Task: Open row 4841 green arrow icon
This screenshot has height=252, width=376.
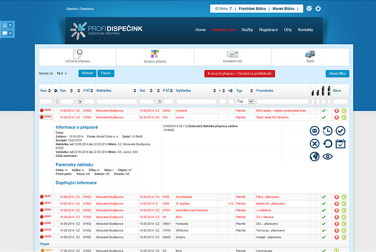Action: [344, 217]
